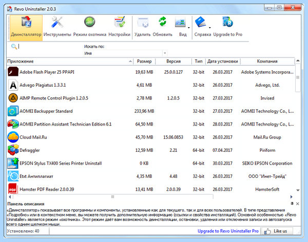
Task: Select 'EPSON Stylus TX400 Series Printer Uninstall'
Action: [61, 163]
